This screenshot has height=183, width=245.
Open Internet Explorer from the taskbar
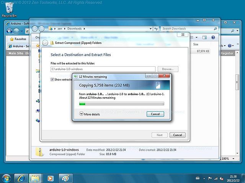21,178
